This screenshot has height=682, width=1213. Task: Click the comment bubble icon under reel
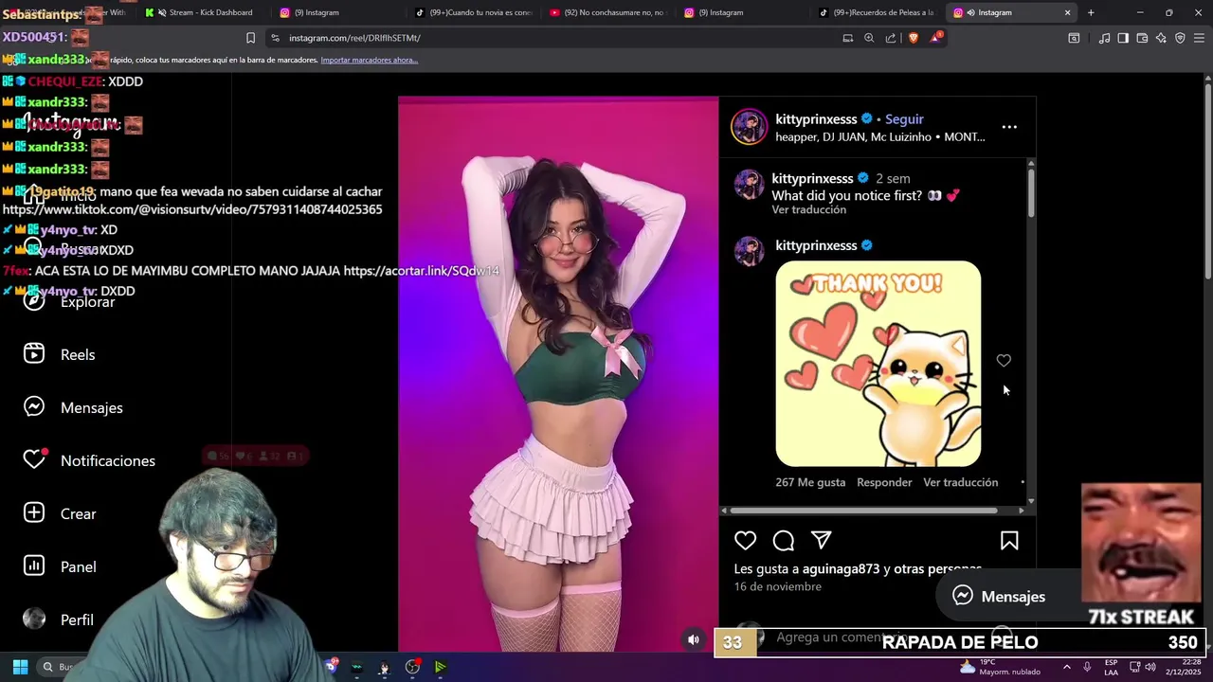click(x=783, y=541)
